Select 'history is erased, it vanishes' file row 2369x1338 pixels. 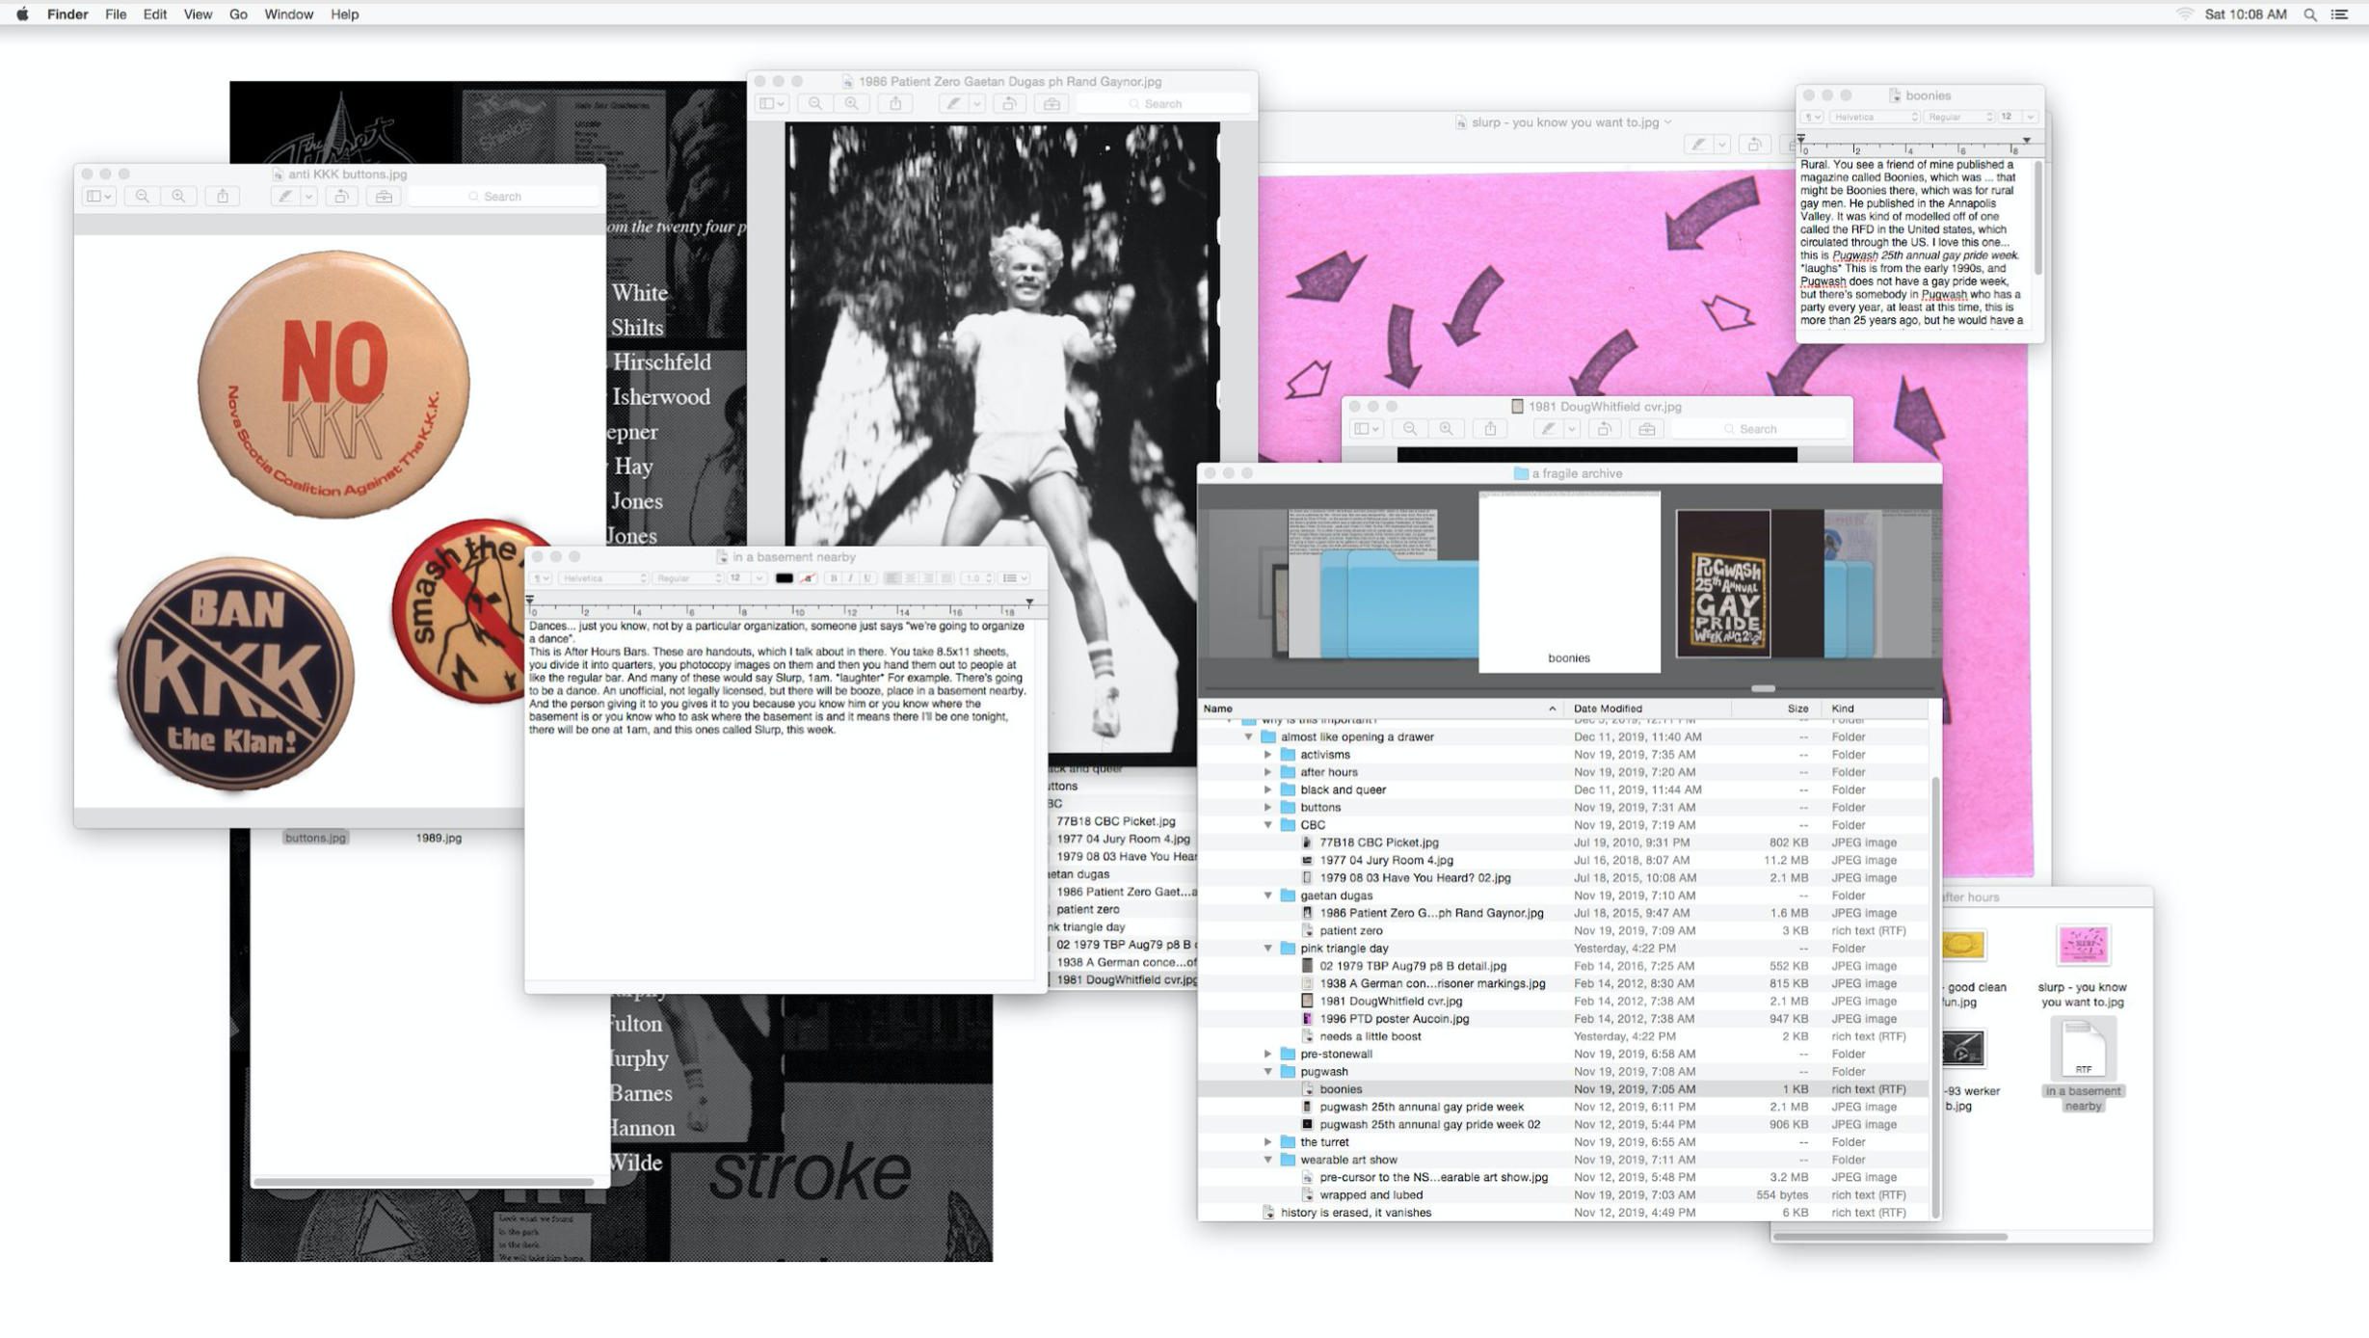[x=1563, y=1213]
